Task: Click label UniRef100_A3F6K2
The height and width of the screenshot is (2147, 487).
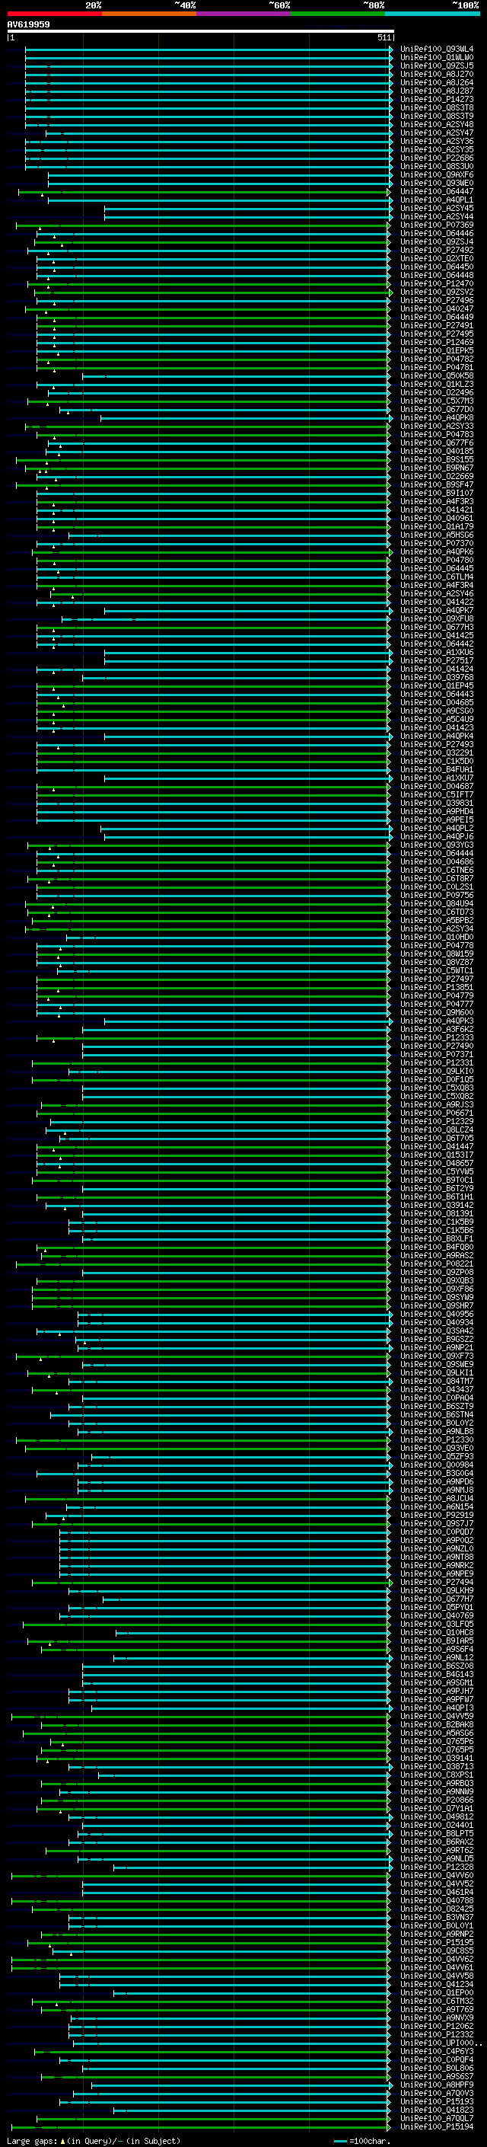Action: coord(436,1030)
